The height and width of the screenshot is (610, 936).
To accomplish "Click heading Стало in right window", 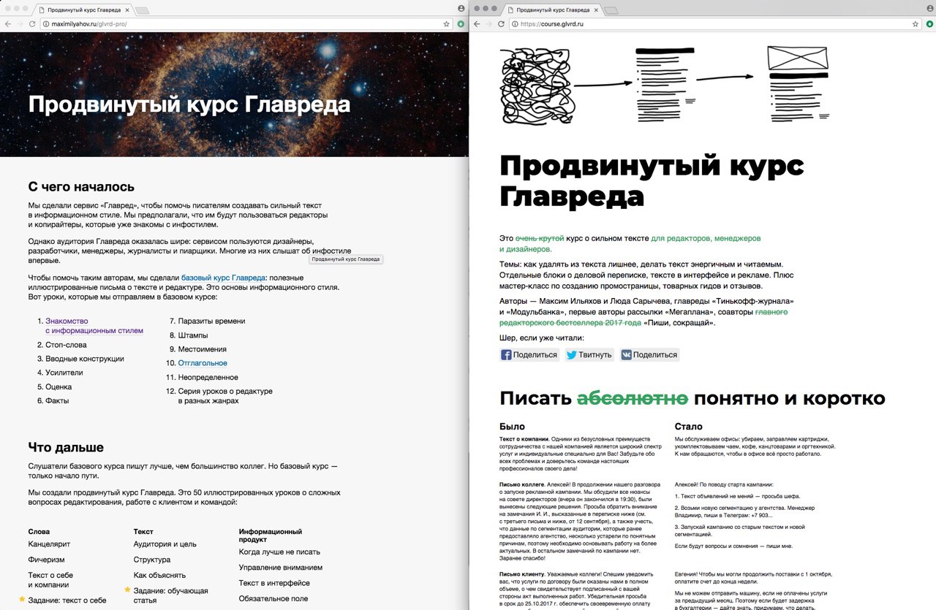I will click(x=688, y=427).
